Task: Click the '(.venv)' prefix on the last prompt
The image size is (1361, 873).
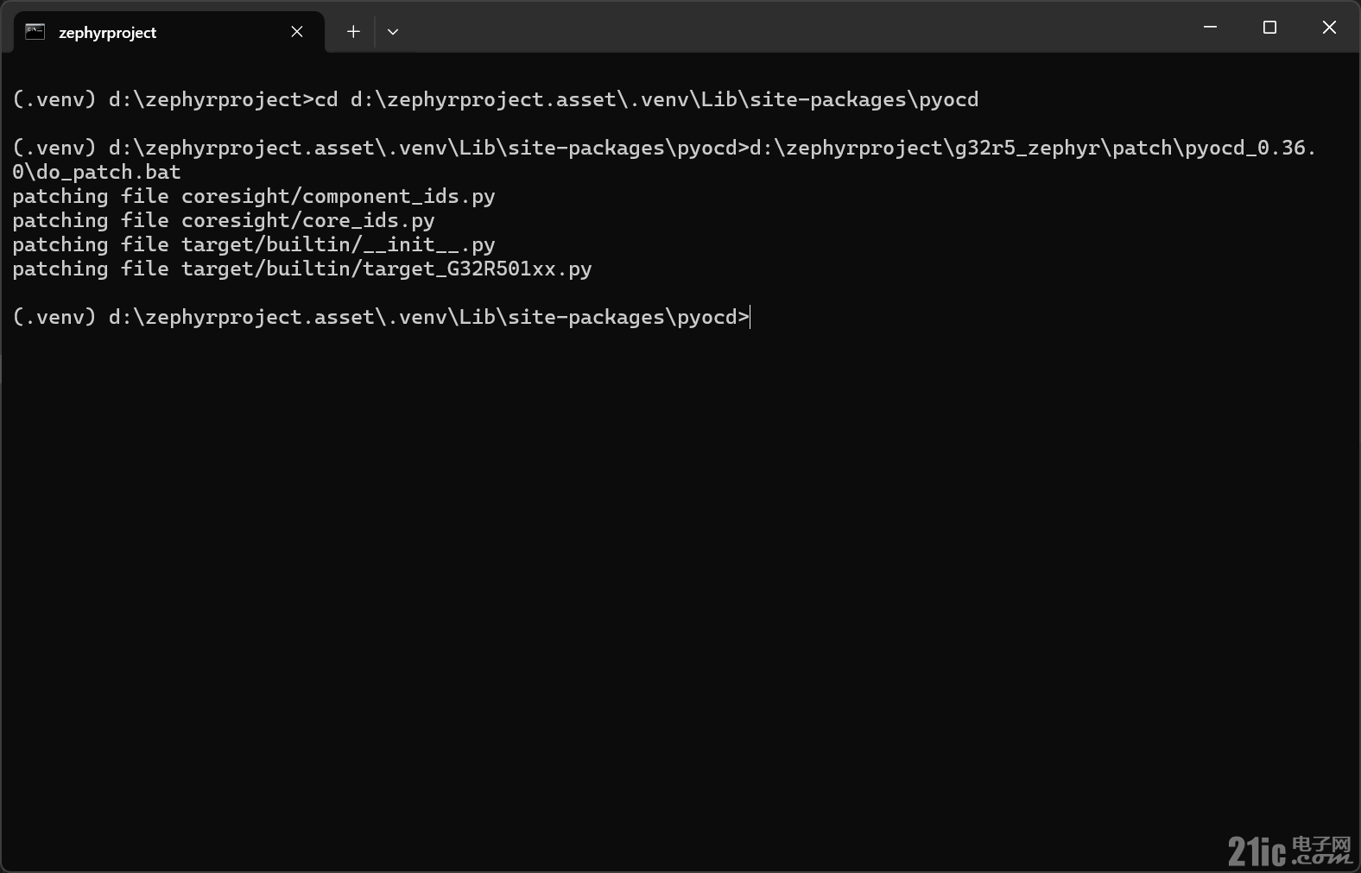Action: [x=54, y=318]
